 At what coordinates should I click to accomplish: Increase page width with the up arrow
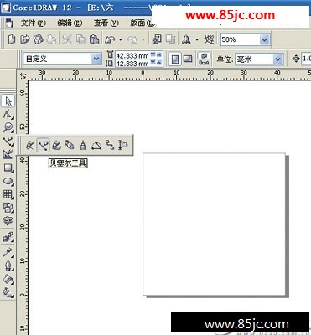(159, 55)
